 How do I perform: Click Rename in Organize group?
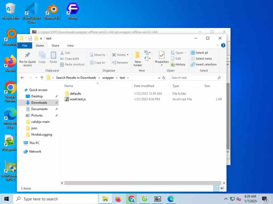tap(120, 62)
